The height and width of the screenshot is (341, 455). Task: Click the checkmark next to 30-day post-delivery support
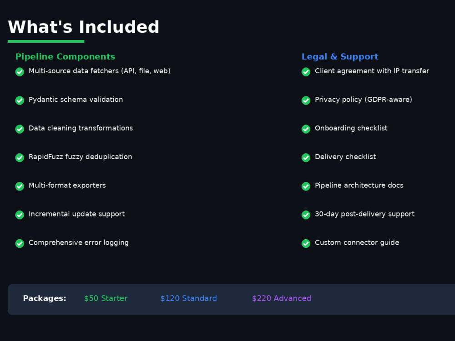tap(306, 215)
